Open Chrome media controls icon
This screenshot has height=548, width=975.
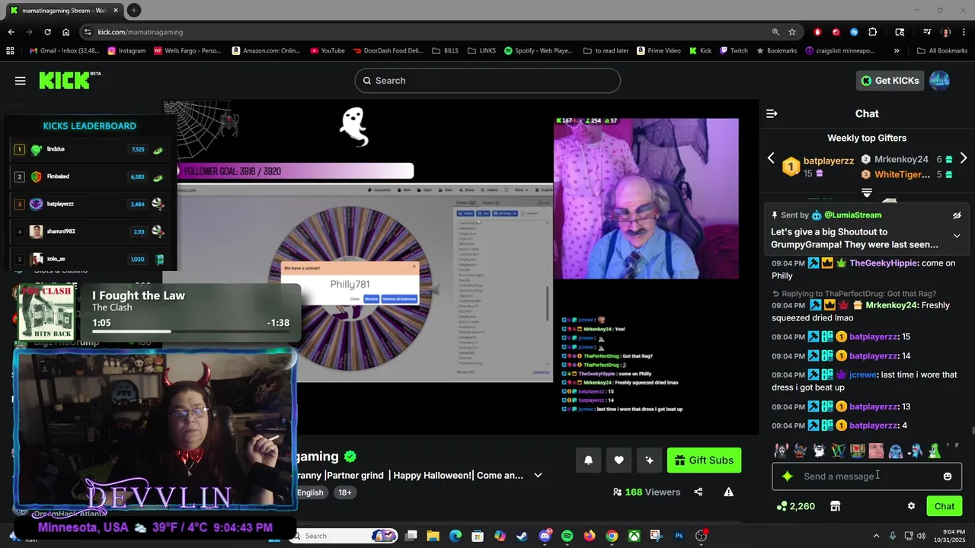(927, 32)
